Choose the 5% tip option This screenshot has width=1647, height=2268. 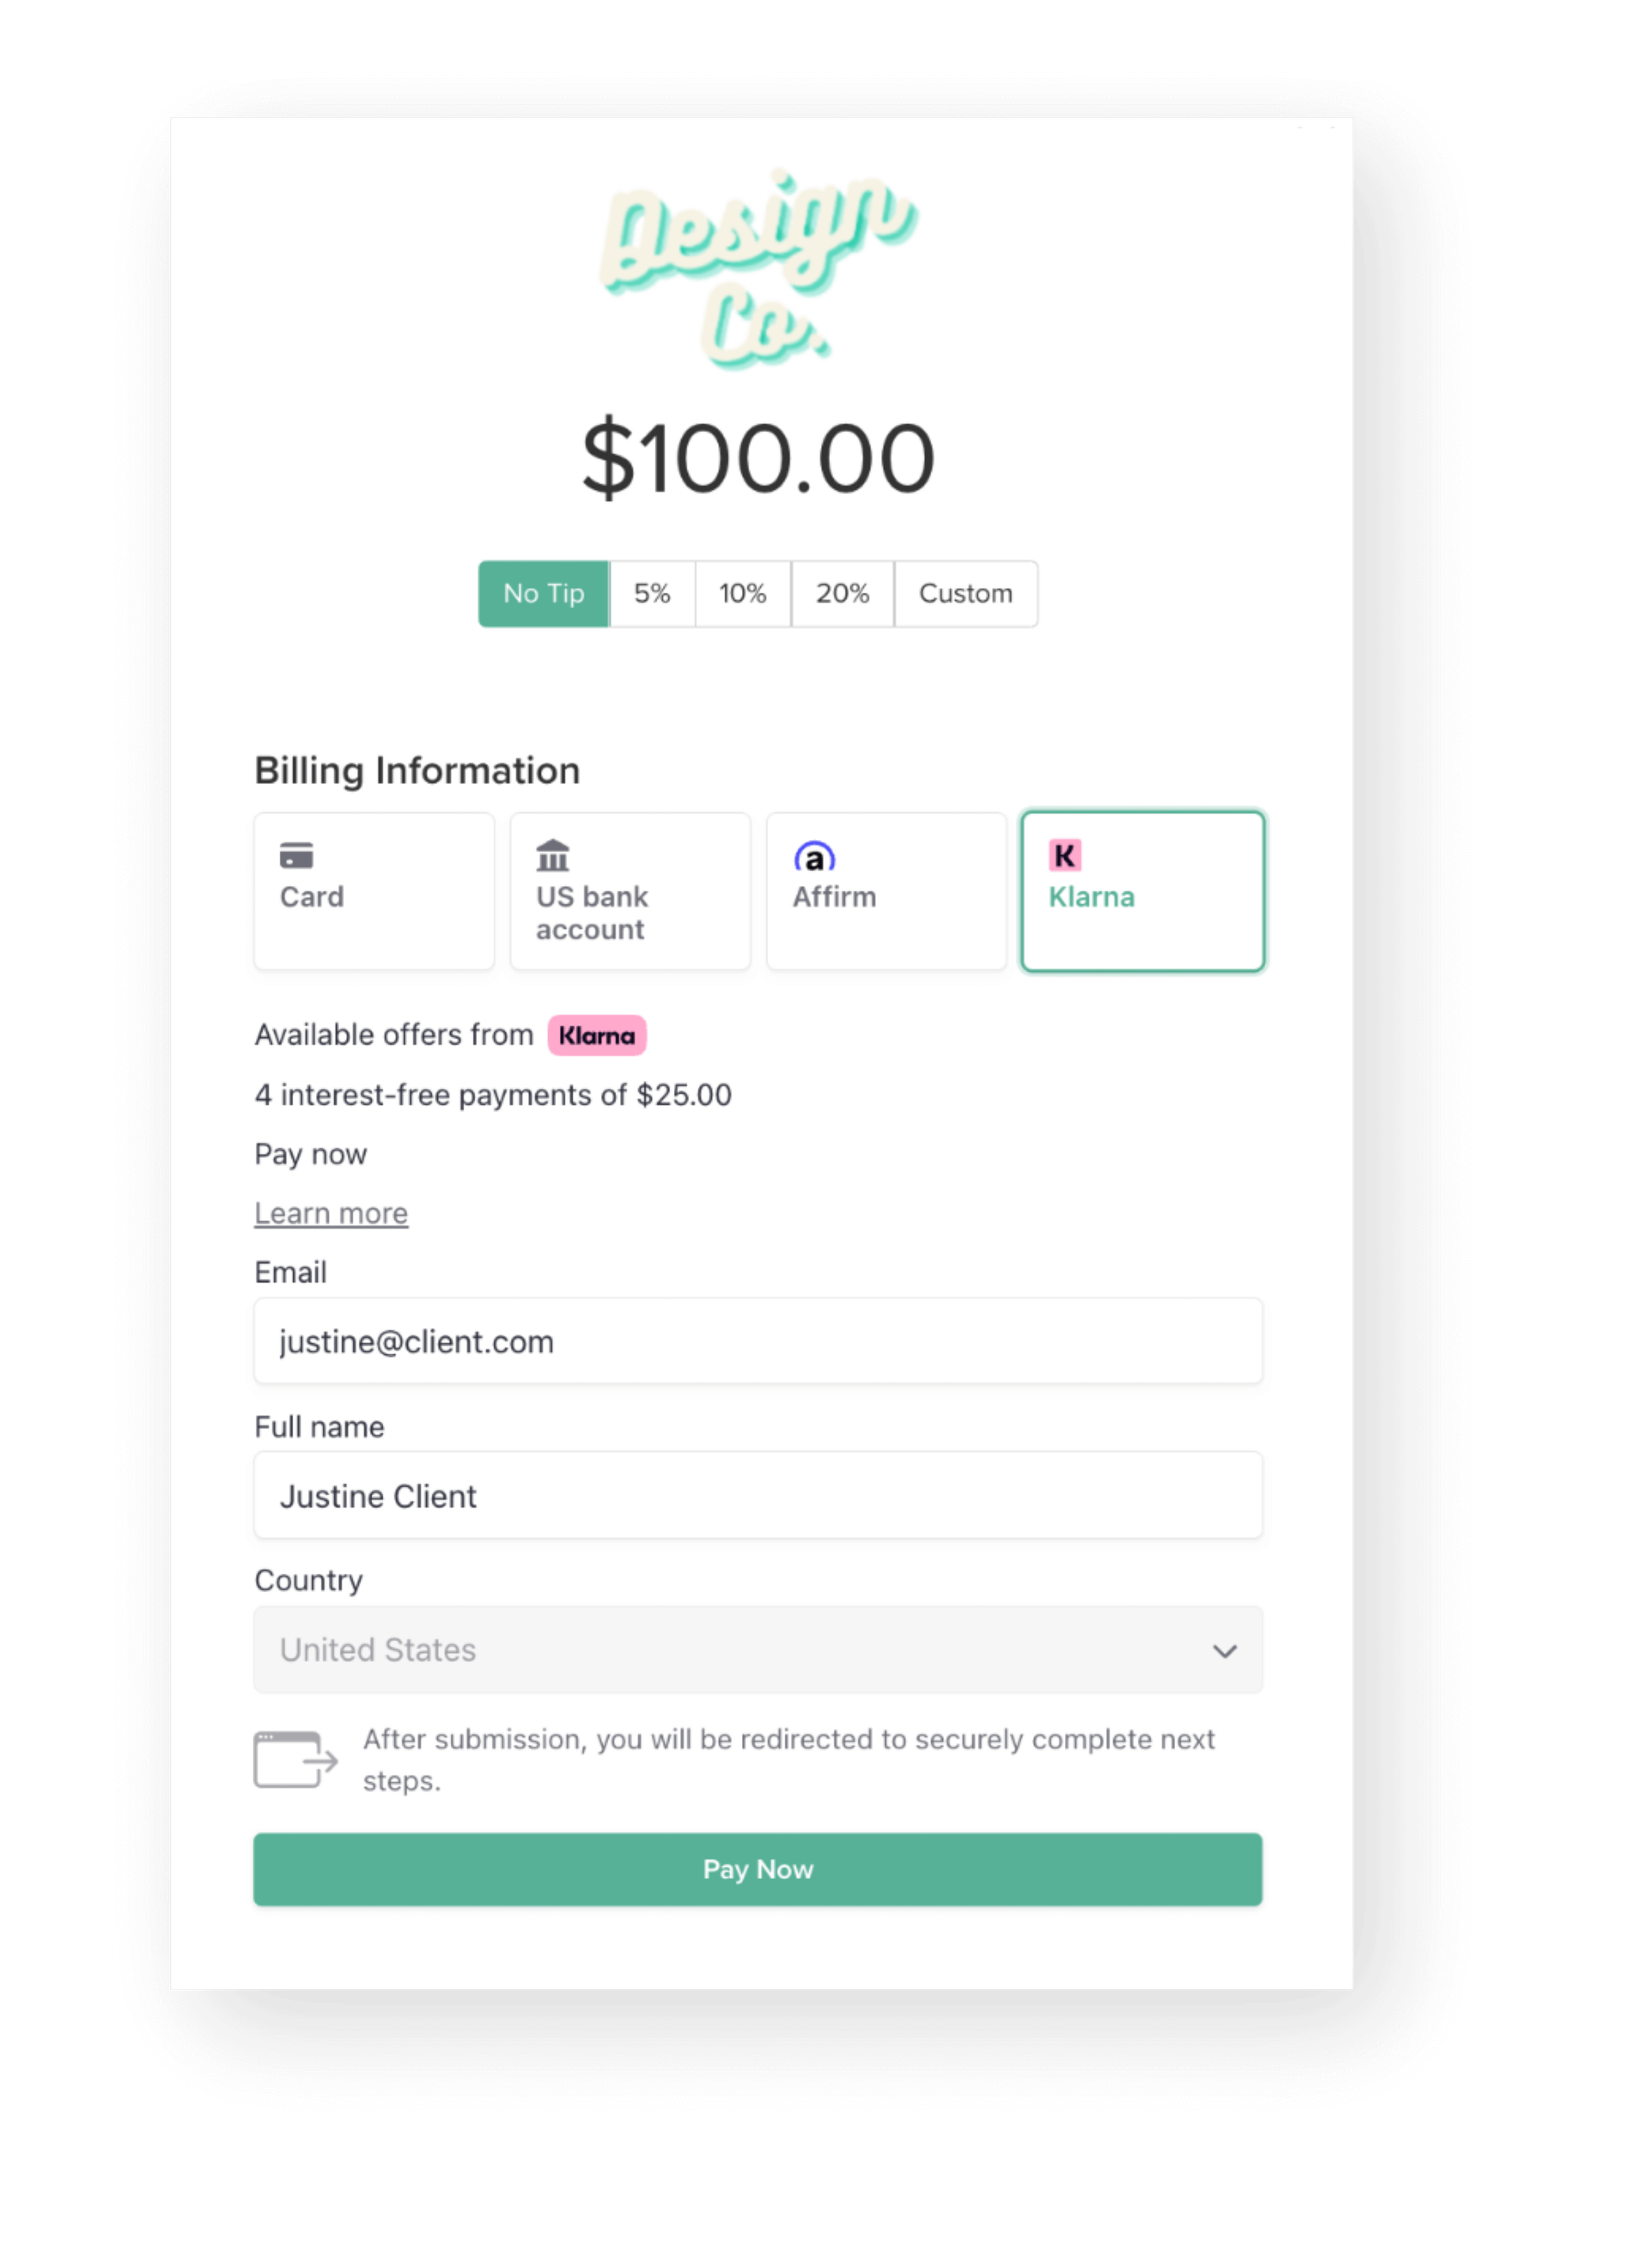click(652, 594)
